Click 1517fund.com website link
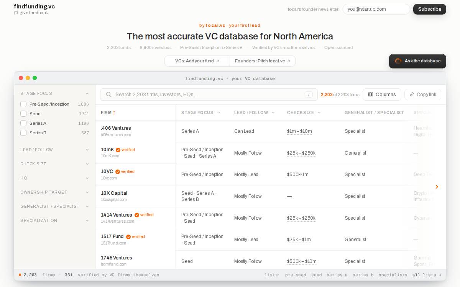Screen dimensions: 460x287 click(113, 243)
